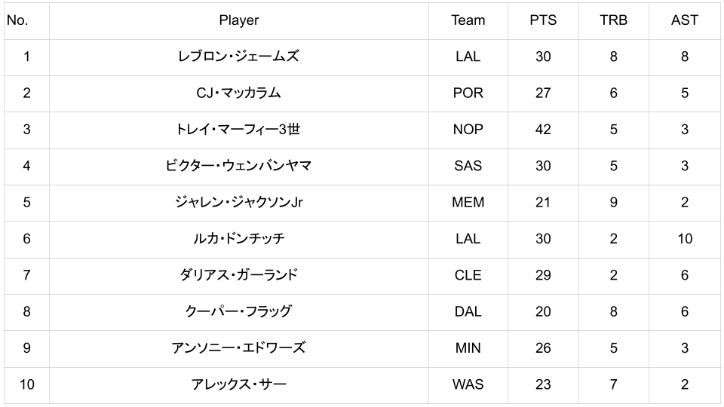Select the TRB column header
Screen dimensions: 724x407
click(x=613, y=20)
